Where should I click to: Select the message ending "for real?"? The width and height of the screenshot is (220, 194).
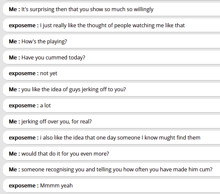coord(56,121)
